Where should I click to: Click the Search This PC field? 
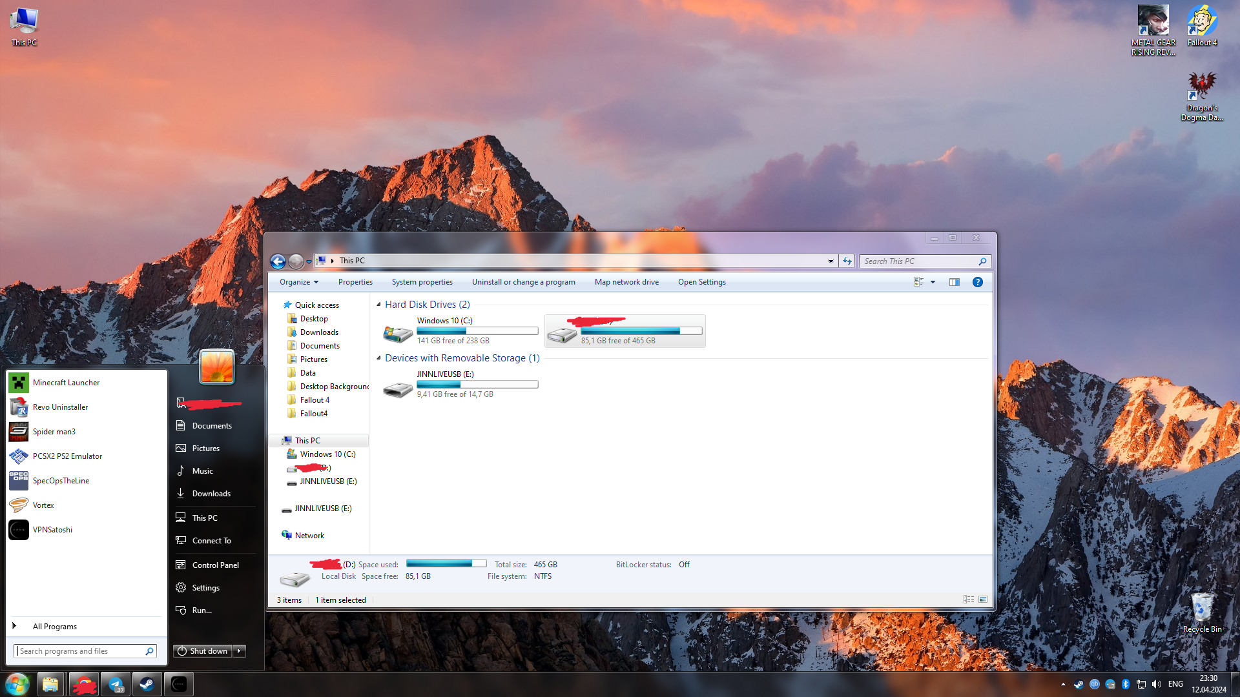tap(918, 261)
